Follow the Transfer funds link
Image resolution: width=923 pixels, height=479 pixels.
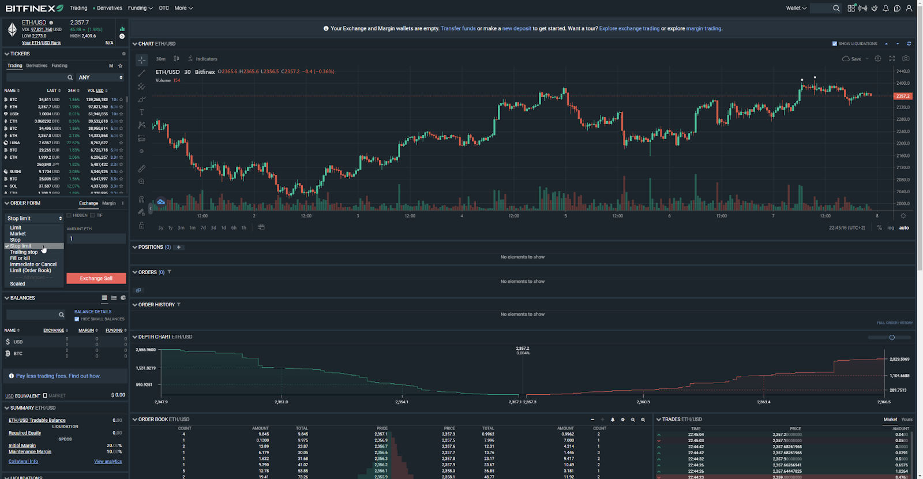(458, 28)
